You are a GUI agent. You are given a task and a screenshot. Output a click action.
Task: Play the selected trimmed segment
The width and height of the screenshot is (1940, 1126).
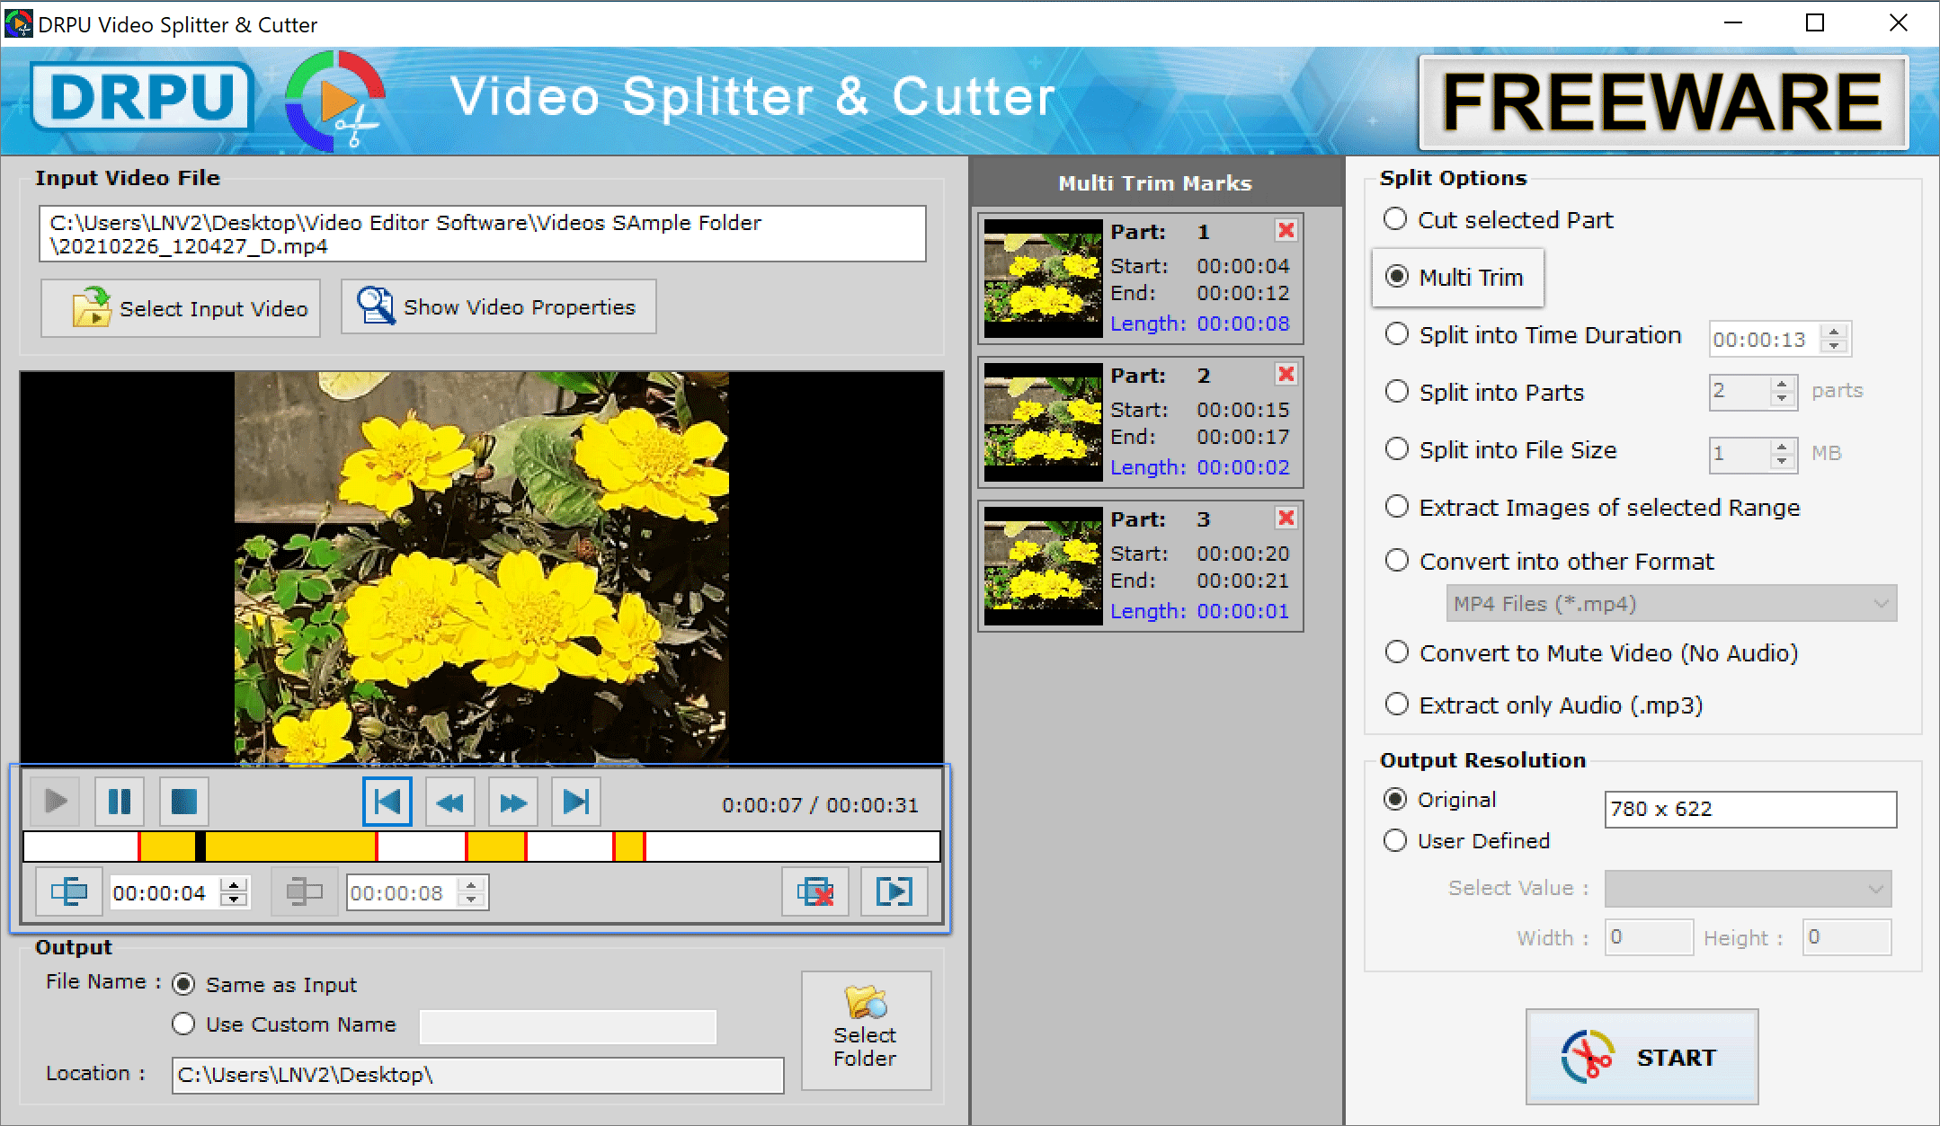(894, 891)
